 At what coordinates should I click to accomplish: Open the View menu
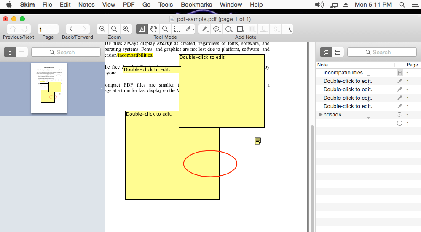pos(108,5)
